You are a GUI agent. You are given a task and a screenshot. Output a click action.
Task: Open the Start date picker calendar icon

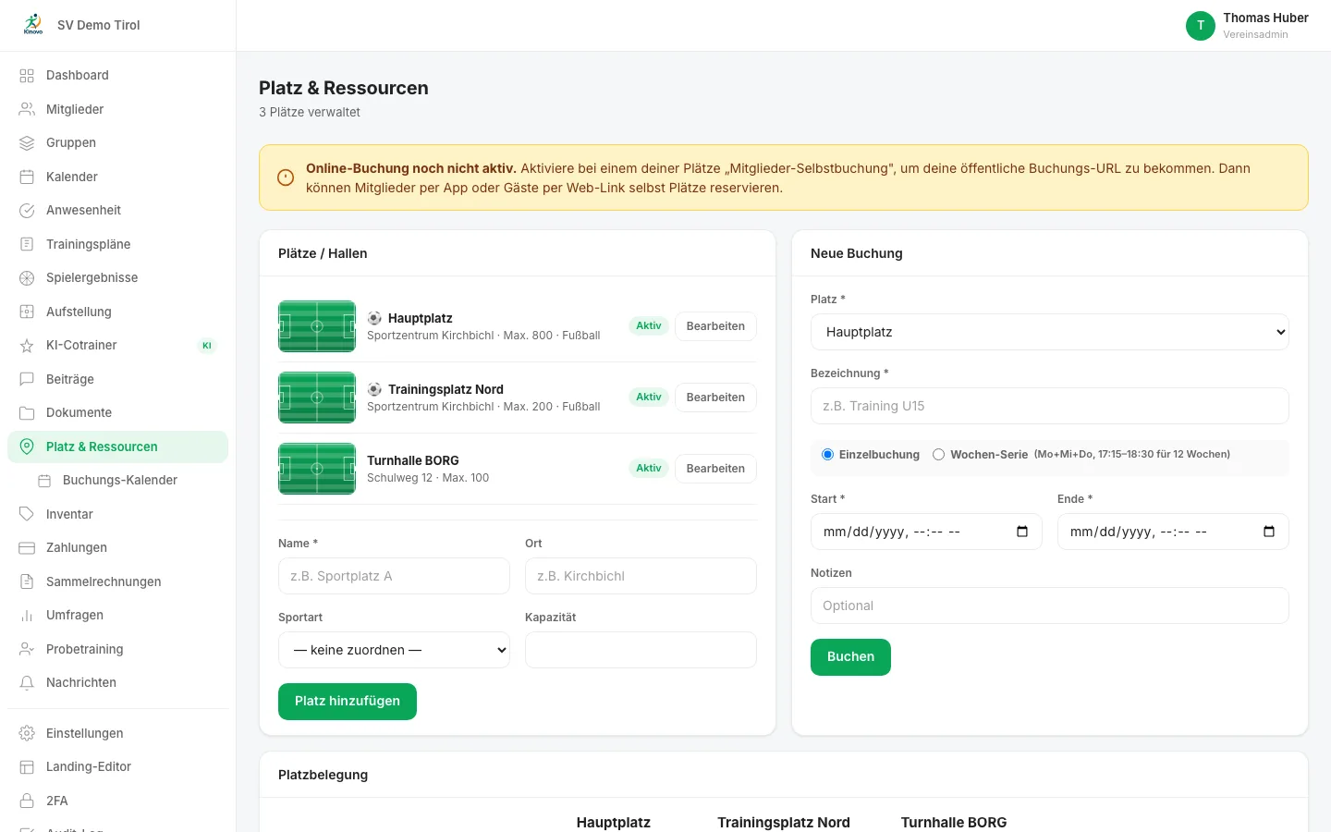pyautogui.click(x=1022, y=532)
